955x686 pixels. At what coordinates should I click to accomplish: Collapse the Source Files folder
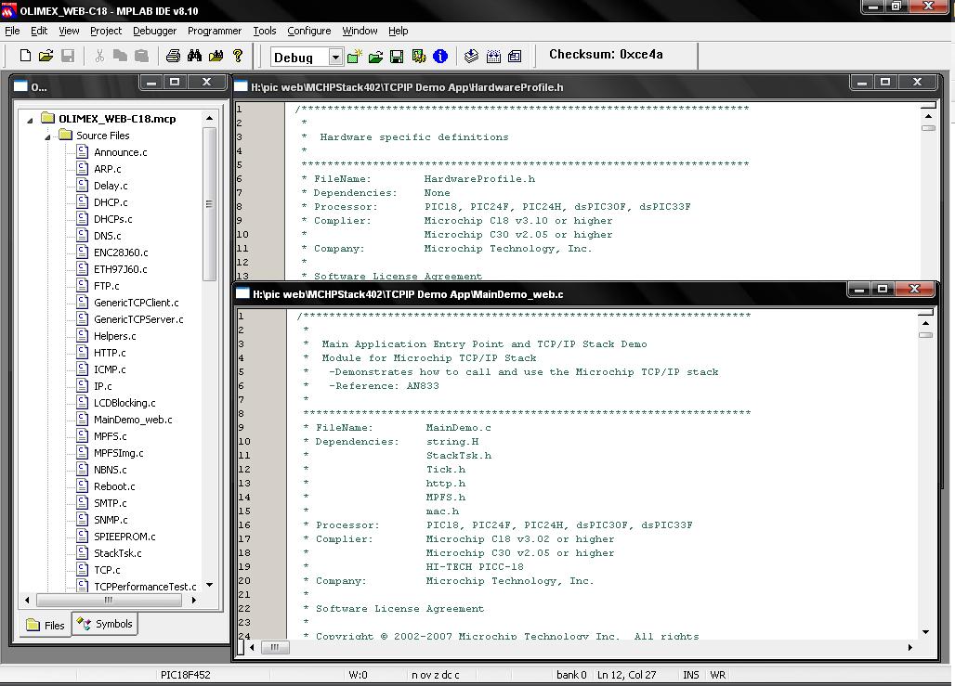pyautogui.click(x=47, y=136)
